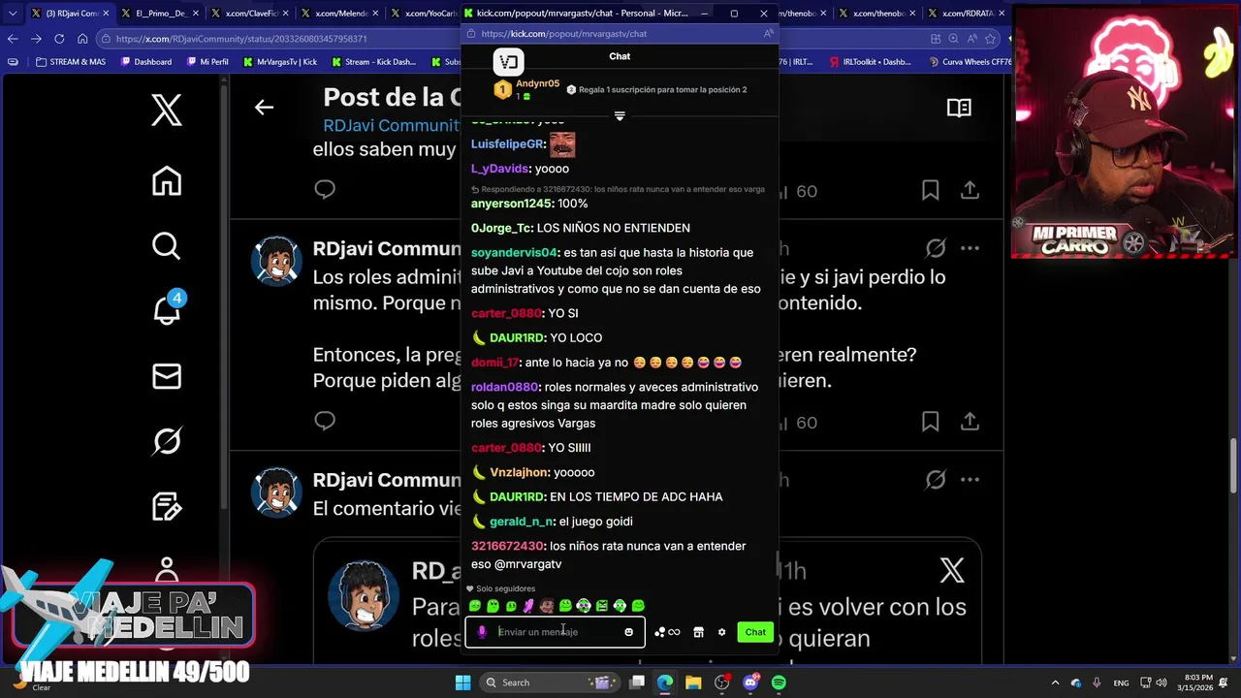Open Dashboard bookmark with Twitch icon

pos(146,62)
